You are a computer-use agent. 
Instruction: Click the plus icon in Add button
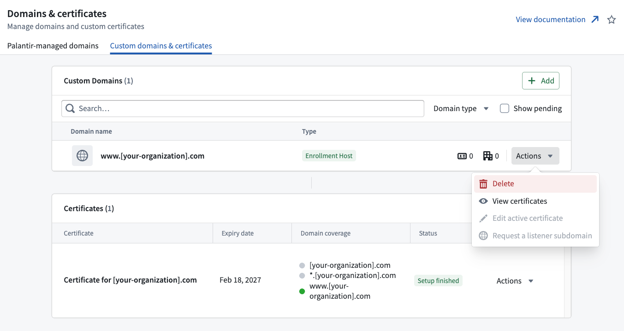click(532, 81)
